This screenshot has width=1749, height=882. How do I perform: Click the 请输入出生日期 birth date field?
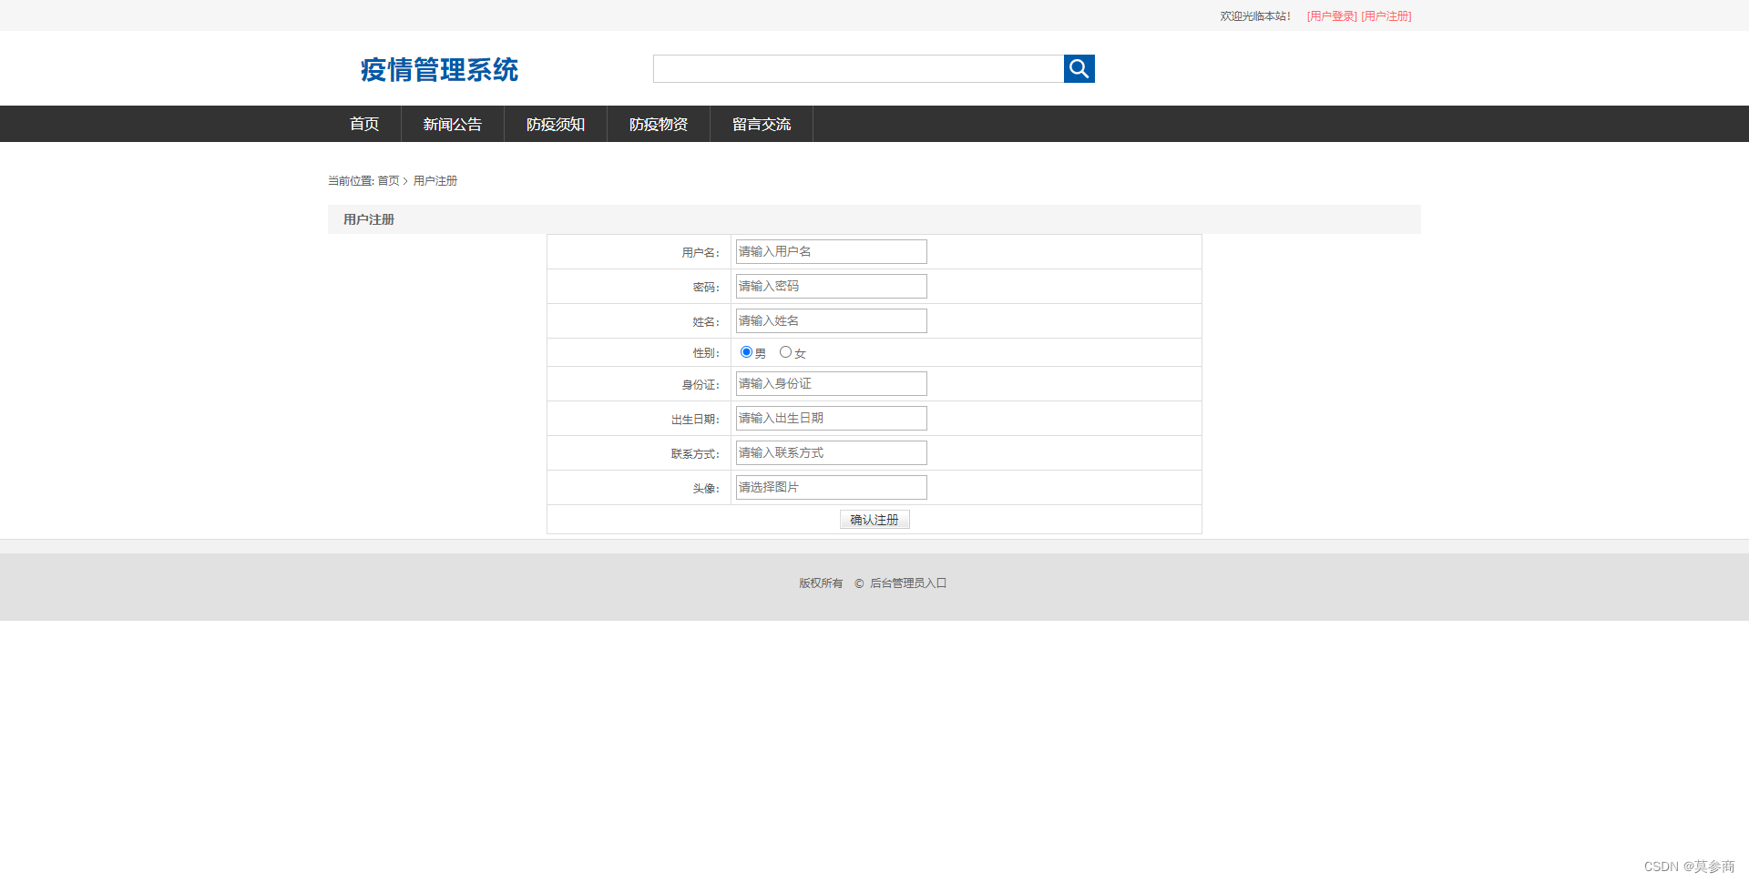pos(832,419)
